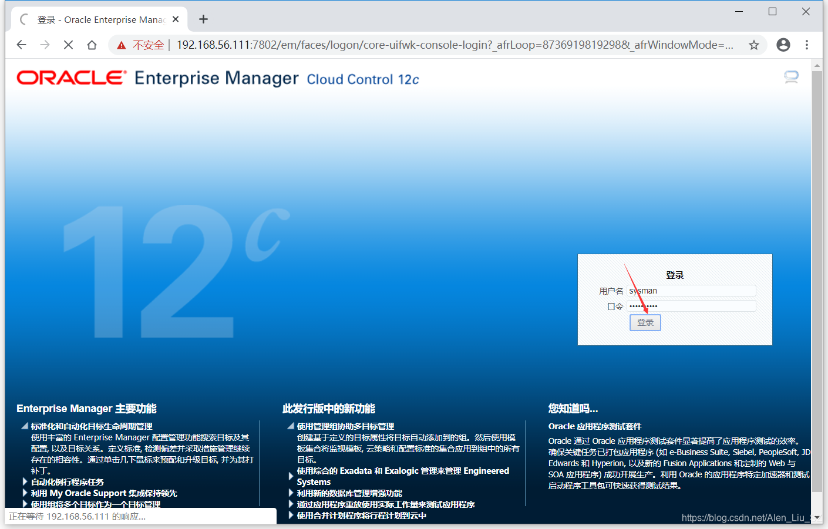
Task: Click the 不安全 security label
Action: [x=148, y=45]
